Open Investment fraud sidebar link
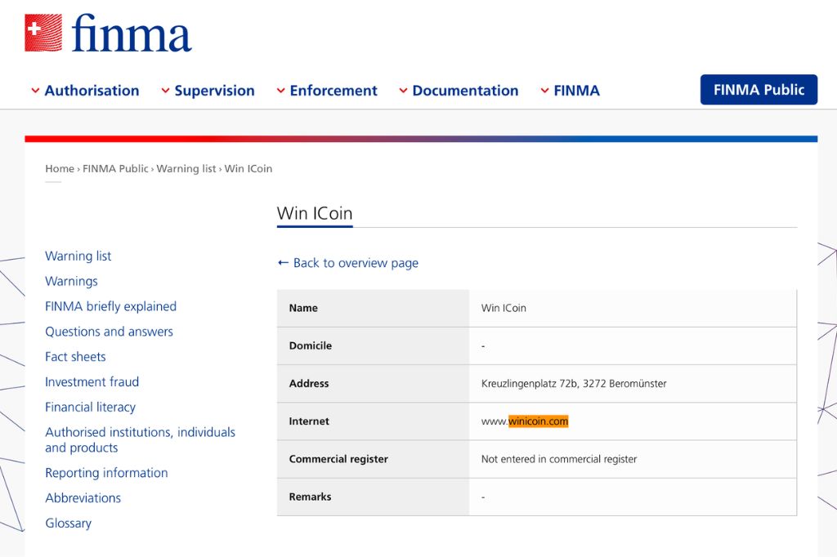The image size is (837, 557). tap(92, 381)
